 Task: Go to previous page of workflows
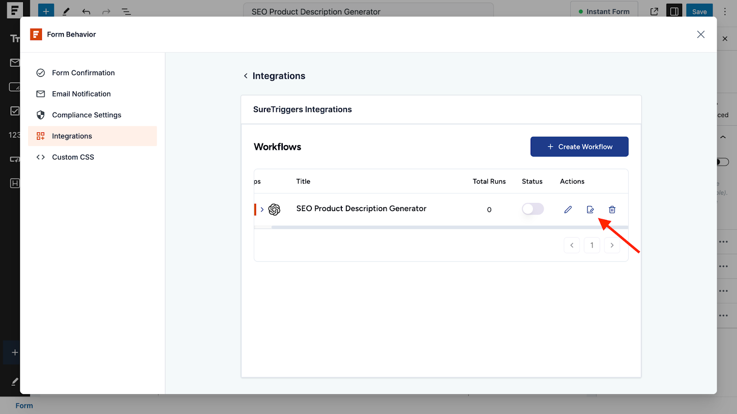click(572, 245)
